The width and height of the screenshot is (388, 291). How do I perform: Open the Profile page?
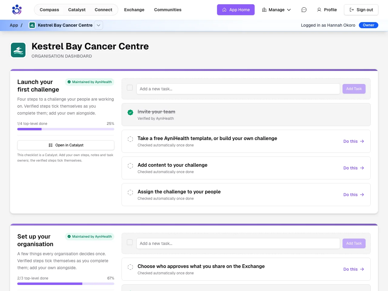[327, 10]
